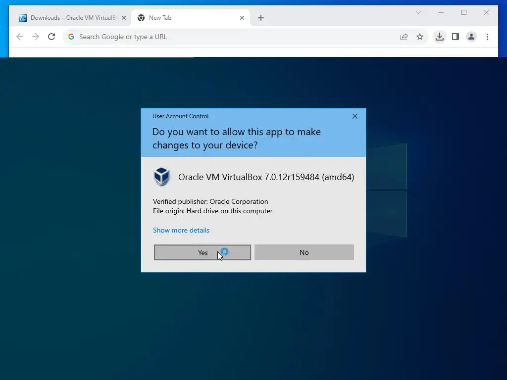Open a new browser tab with plus button
The image size is (507, 380).
pyautogui.click(x=261, y=18)
